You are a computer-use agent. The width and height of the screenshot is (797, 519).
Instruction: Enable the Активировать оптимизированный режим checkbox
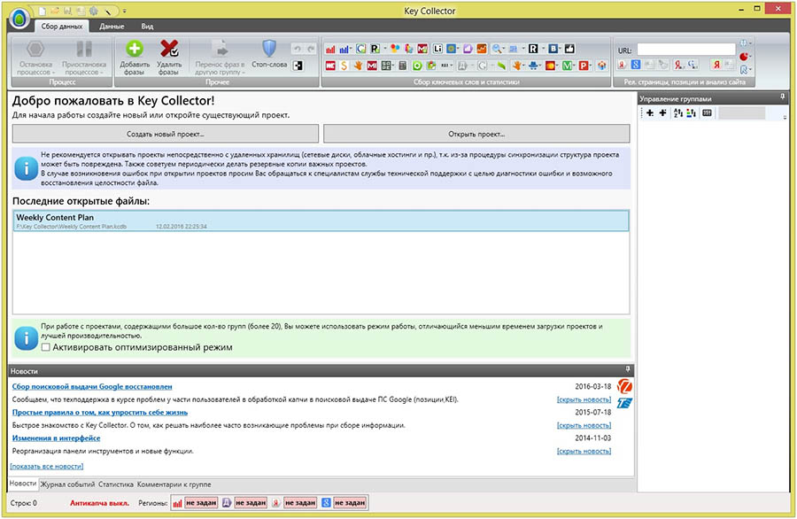pos(46,347)
